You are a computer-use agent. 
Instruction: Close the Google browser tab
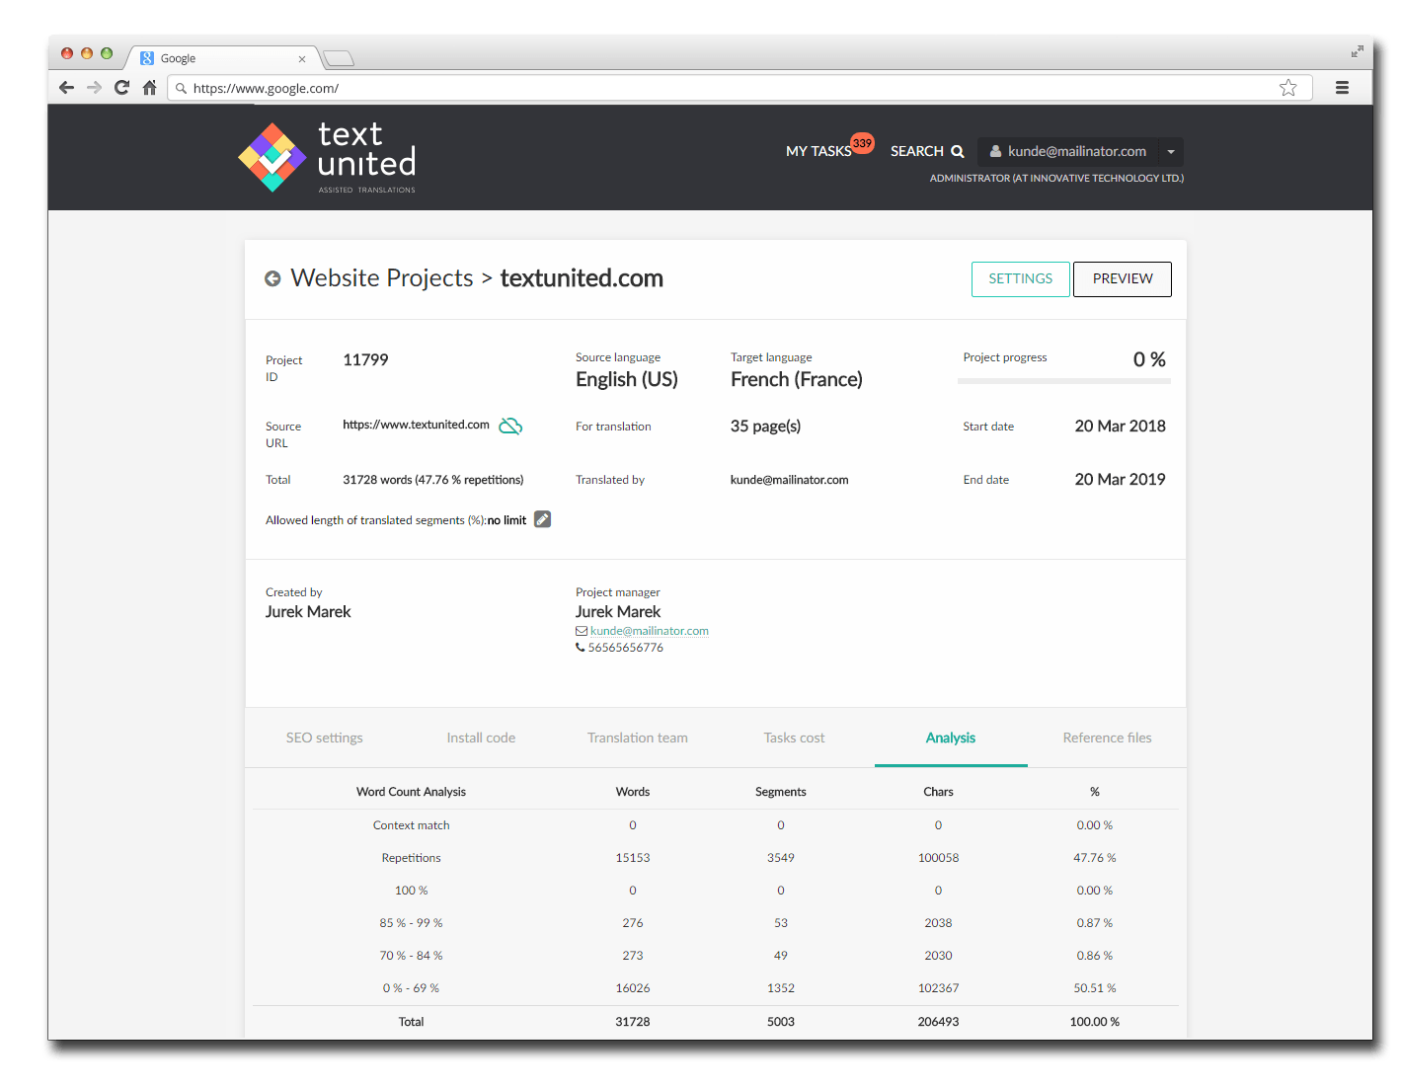coord(302,59)
